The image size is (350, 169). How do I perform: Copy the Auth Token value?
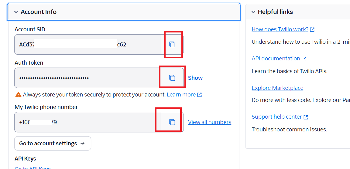(x=172, y=78)
